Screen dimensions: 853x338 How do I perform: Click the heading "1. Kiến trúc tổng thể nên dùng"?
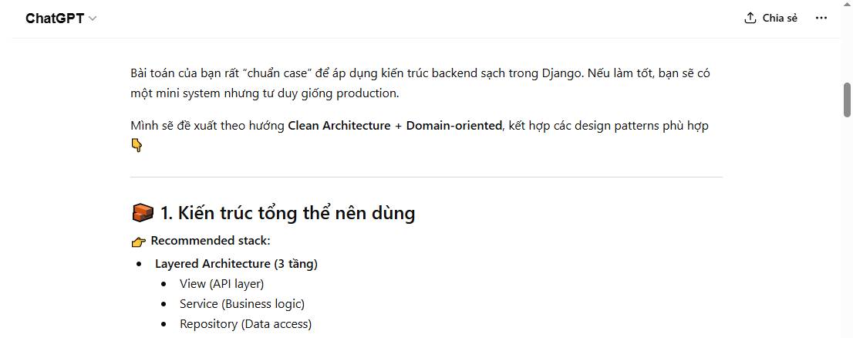tap(287, 213)
